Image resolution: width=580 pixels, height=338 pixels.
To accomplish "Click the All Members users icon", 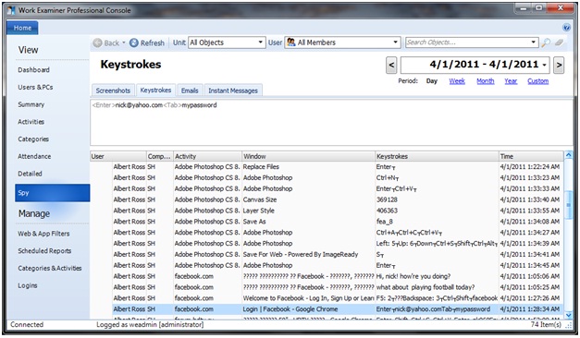I will point(291,42).
